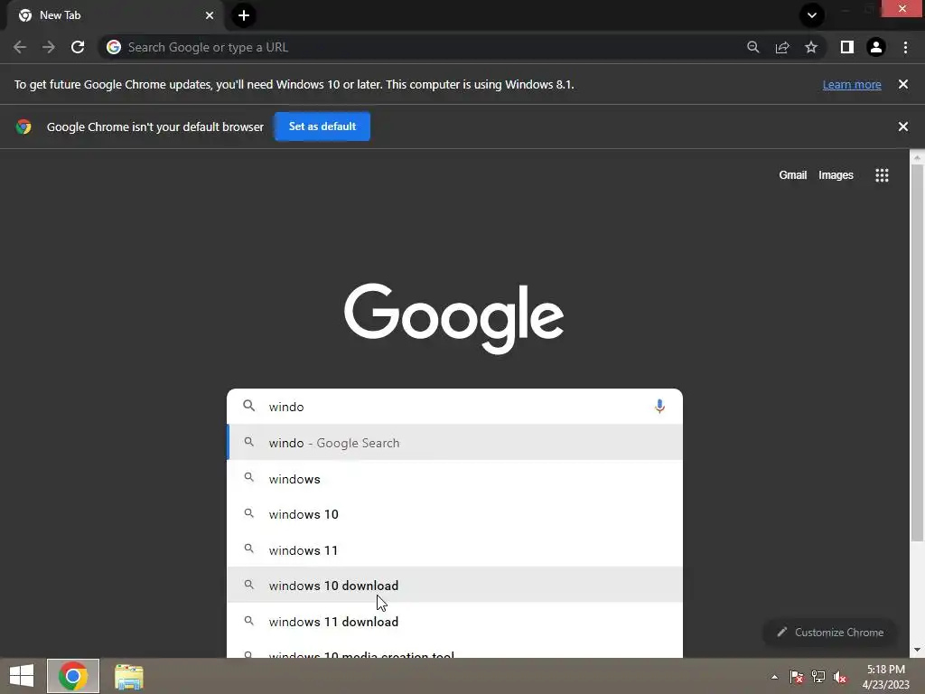
Task: Bookmark this tab with the star icon
Action: pyautogui.click(x=811, y=47)
